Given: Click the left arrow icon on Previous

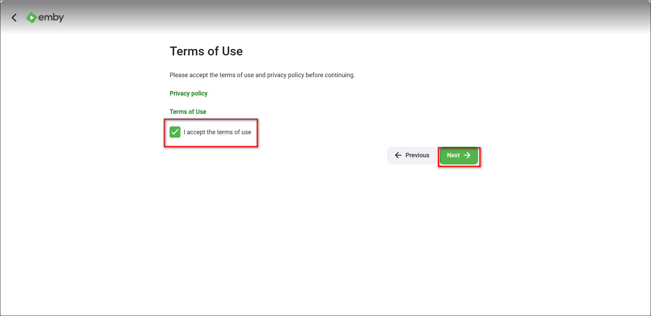Looking at the screenshot, I should [x=398, y=155].
